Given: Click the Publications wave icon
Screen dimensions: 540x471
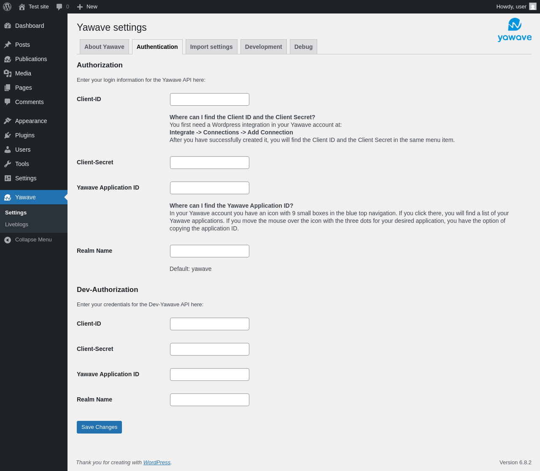Looking at the screenshot, I should 8,59.
